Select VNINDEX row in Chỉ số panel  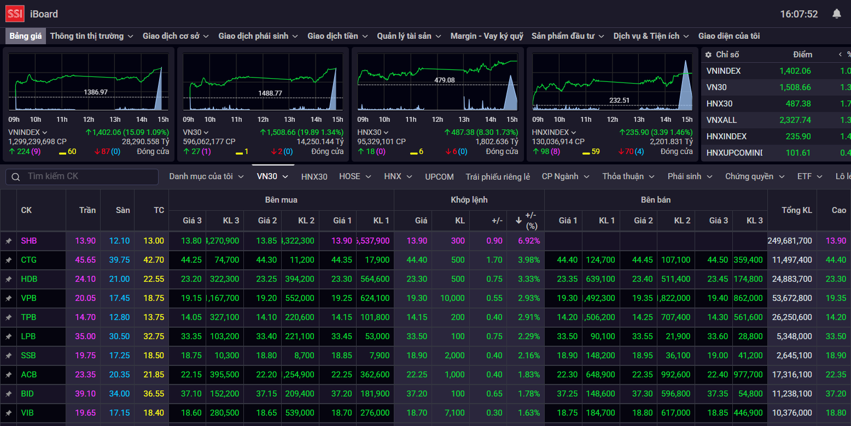776,71
